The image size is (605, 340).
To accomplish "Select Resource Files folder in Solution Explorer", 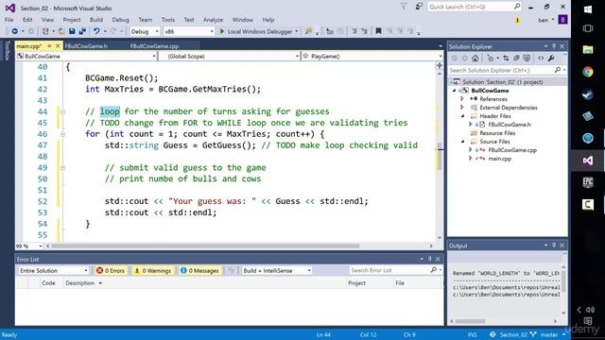I will click(x=497, y=133).
